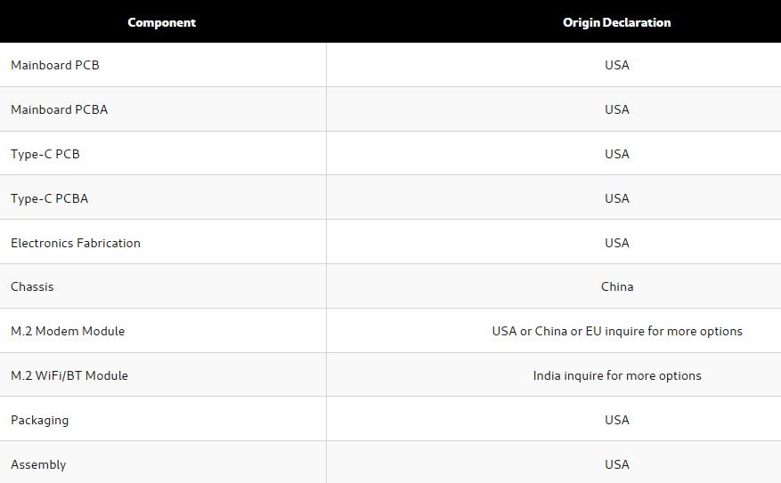Click the Type-C PCBA row label

[x=50, y=198]
